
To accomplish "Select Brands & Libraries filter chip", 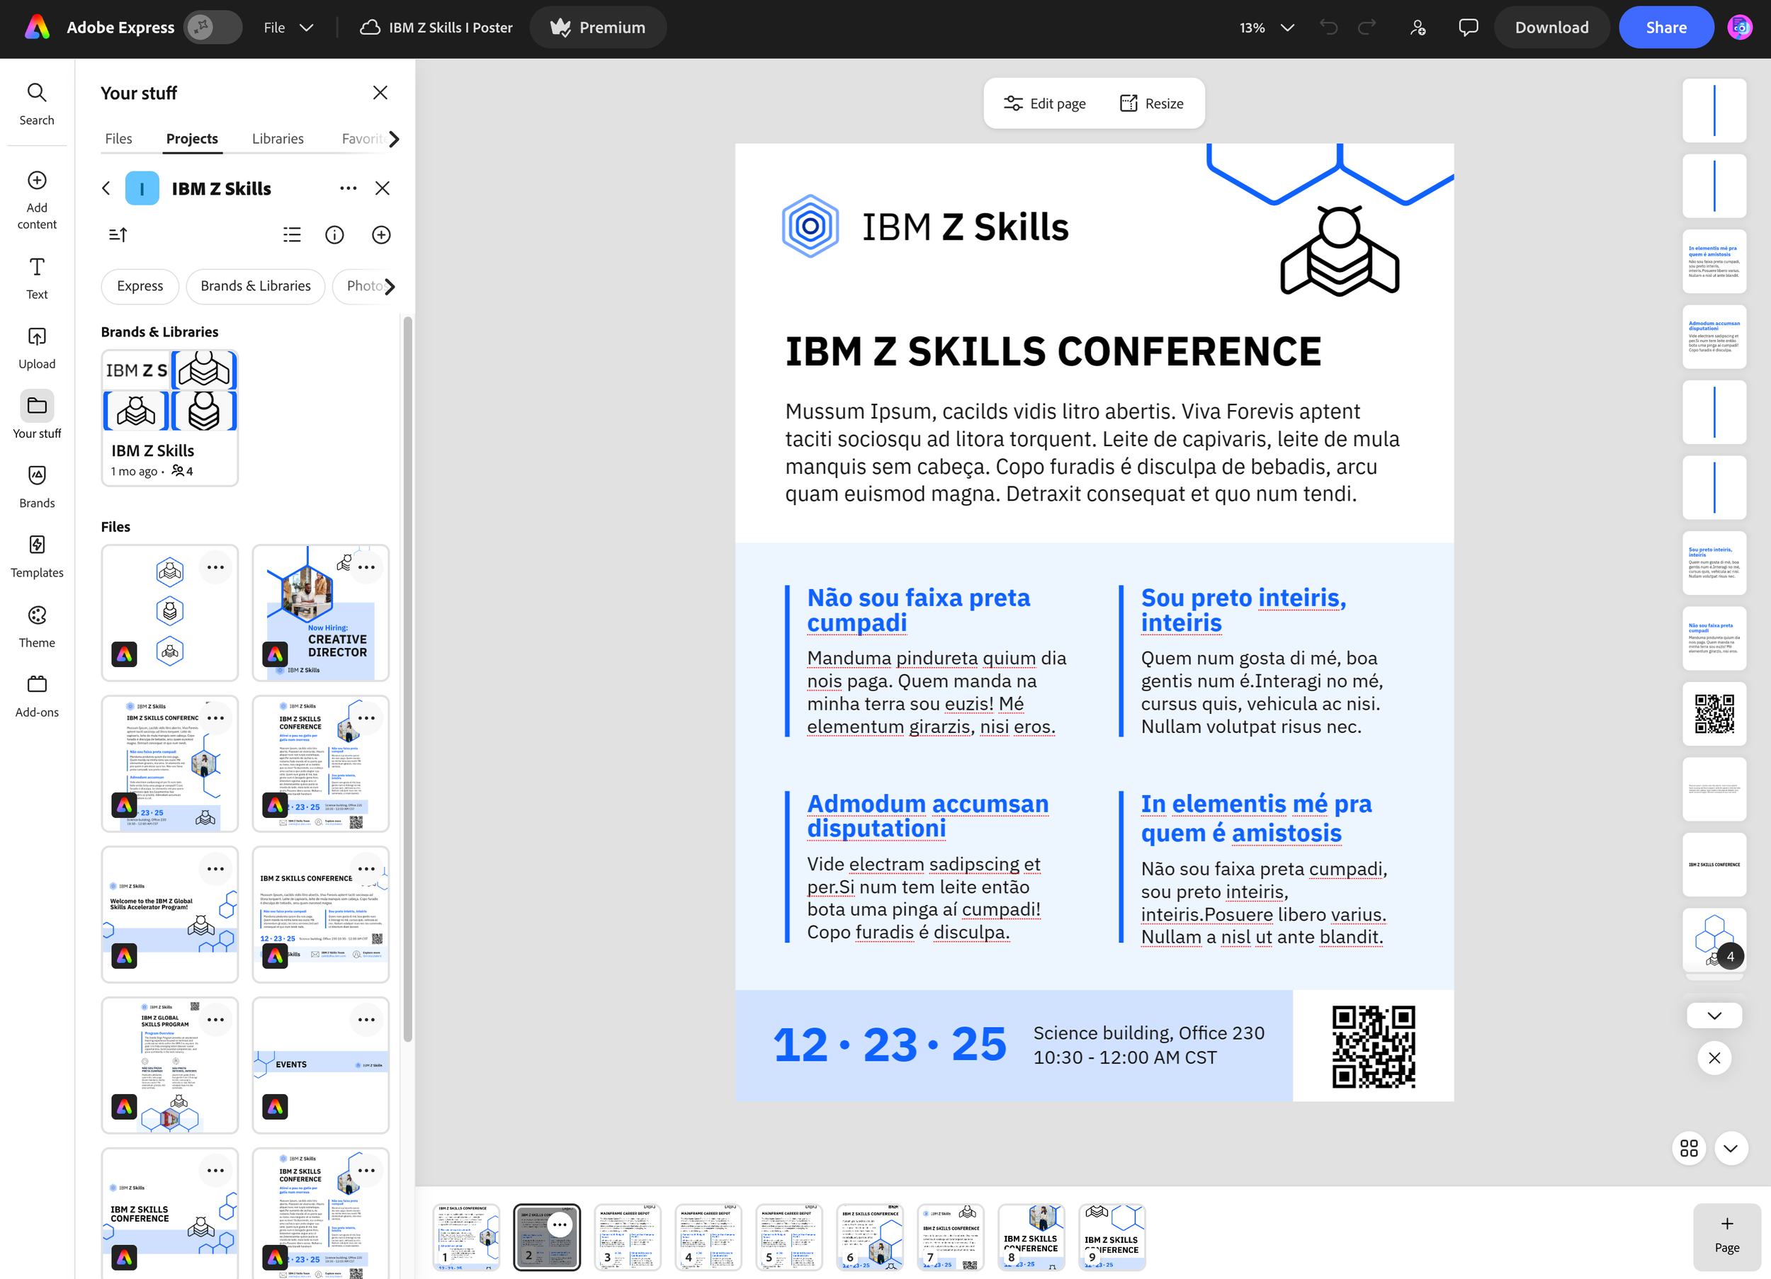I will coord(255,286).
